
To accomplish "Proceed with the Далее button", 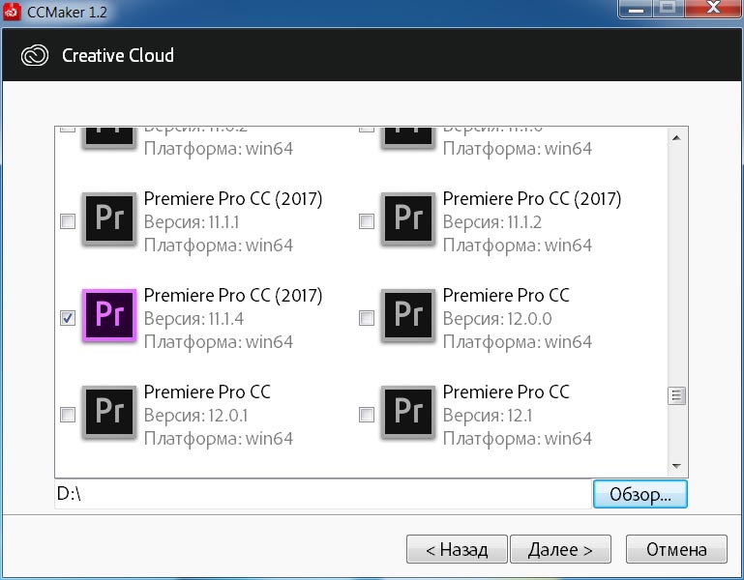I will [x=560, y=549].
